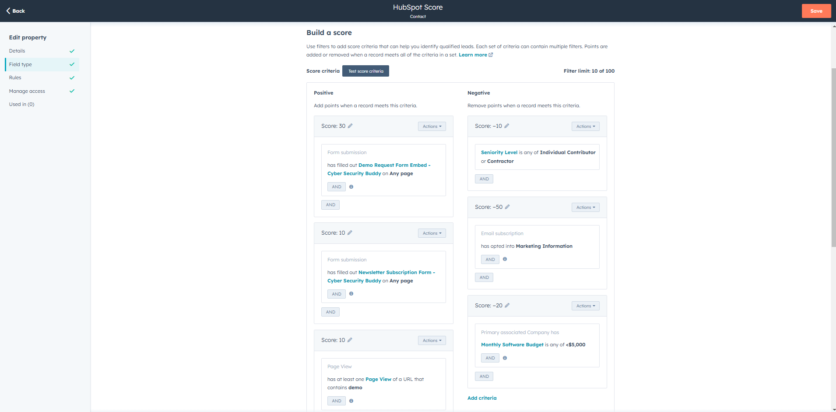Image resolution: width=836 pixels, height=412 pixels.
Task: Click the 'Positive' column heading
Action: pos(323,93)
